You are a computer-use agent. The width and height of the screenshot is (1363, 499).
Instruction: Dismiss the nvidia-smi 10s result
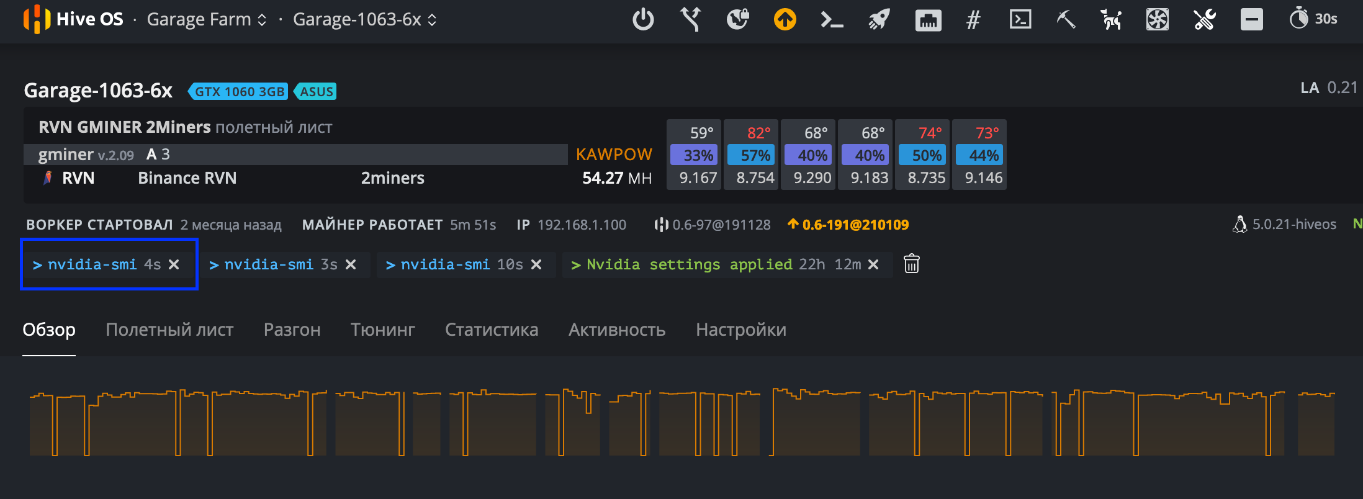pos(536,264)
